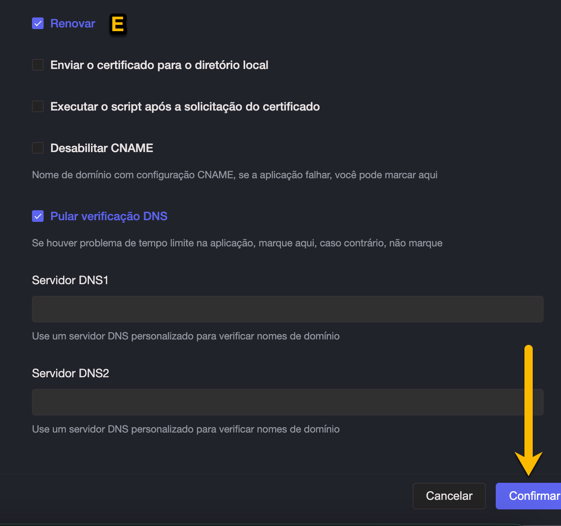Click the Enviar o certificado label text
561x526 pixels.
(x=159, y=65)
